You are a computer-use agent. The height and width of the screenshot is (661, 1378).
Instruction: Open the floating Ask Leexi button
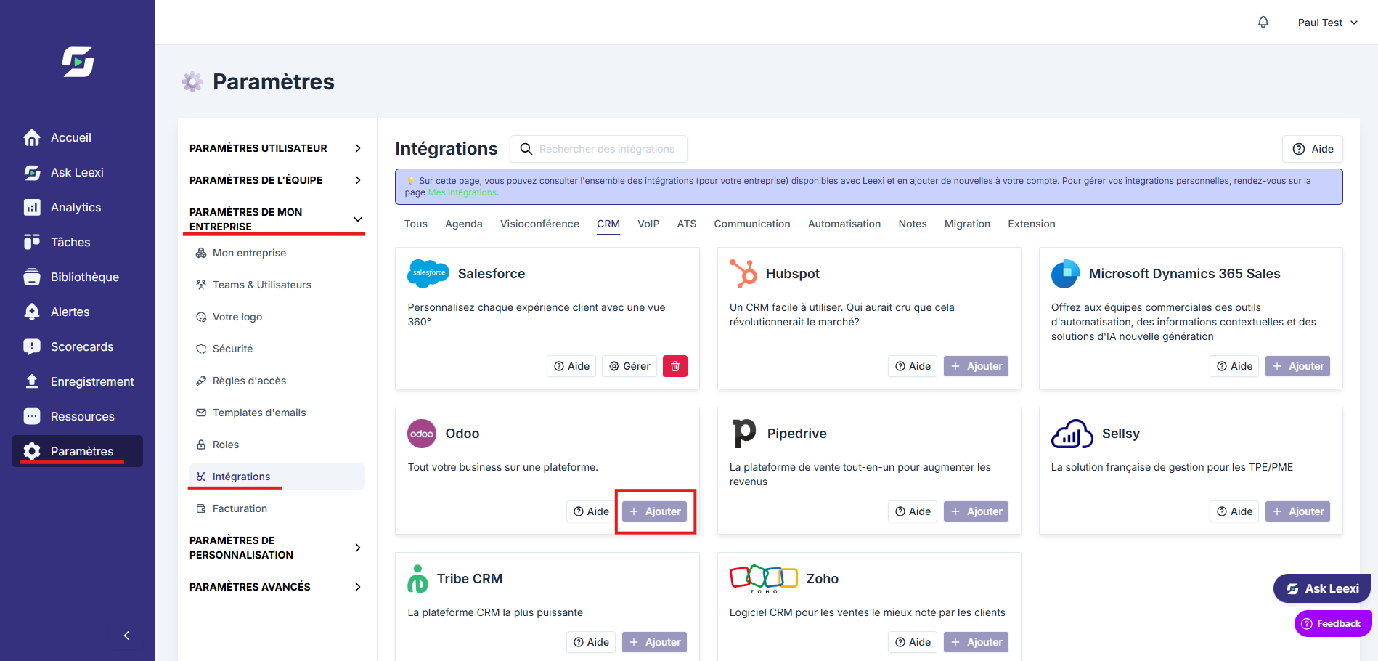(x=1322, y=588)
